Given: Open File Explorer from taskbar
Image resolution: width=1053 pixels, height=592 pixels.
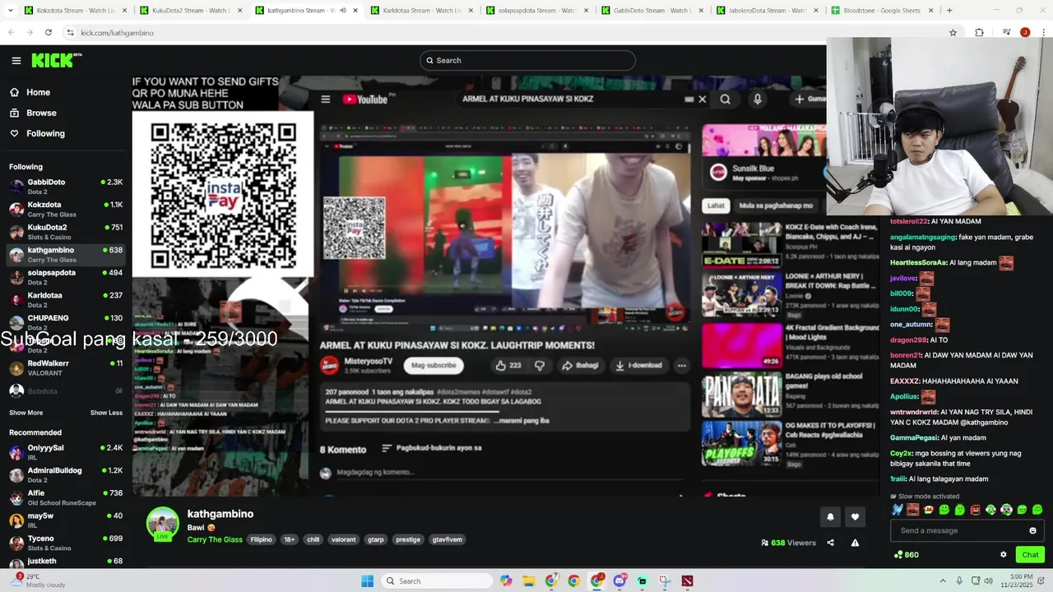Looking at the screenshot, I should (529, 581).
